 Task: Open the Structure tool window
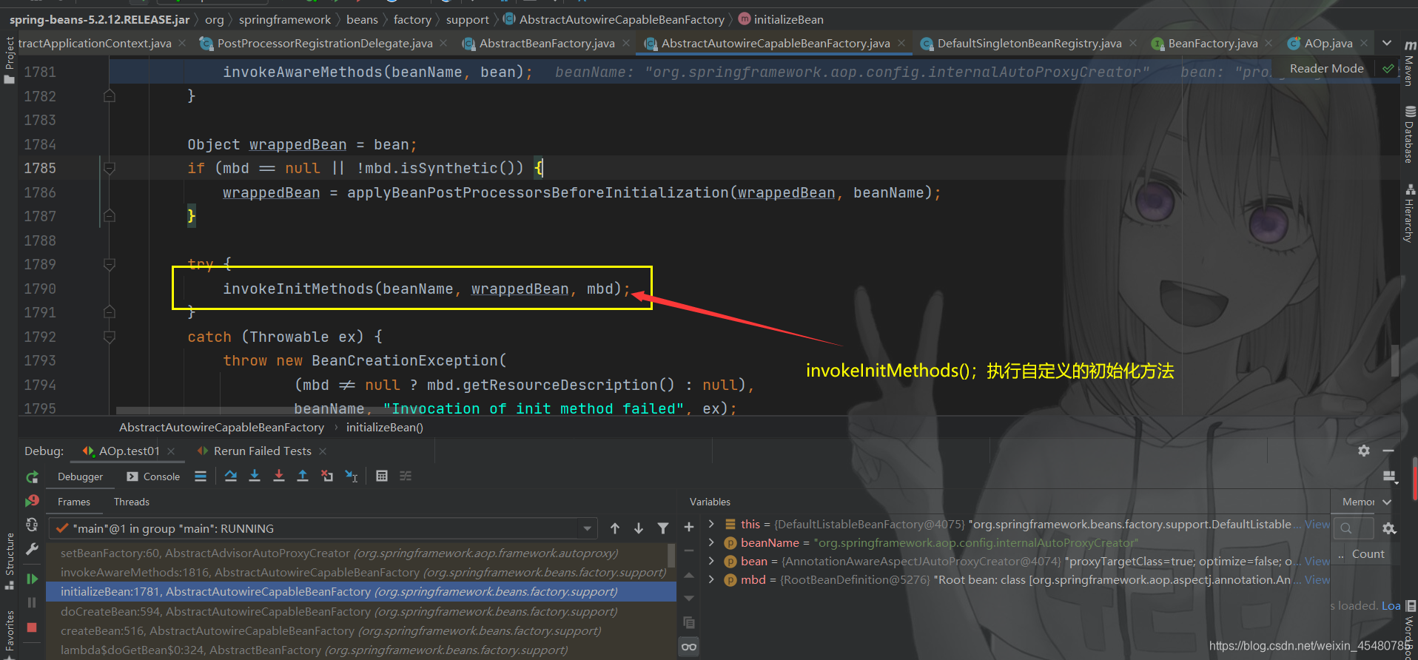[10, 561]
